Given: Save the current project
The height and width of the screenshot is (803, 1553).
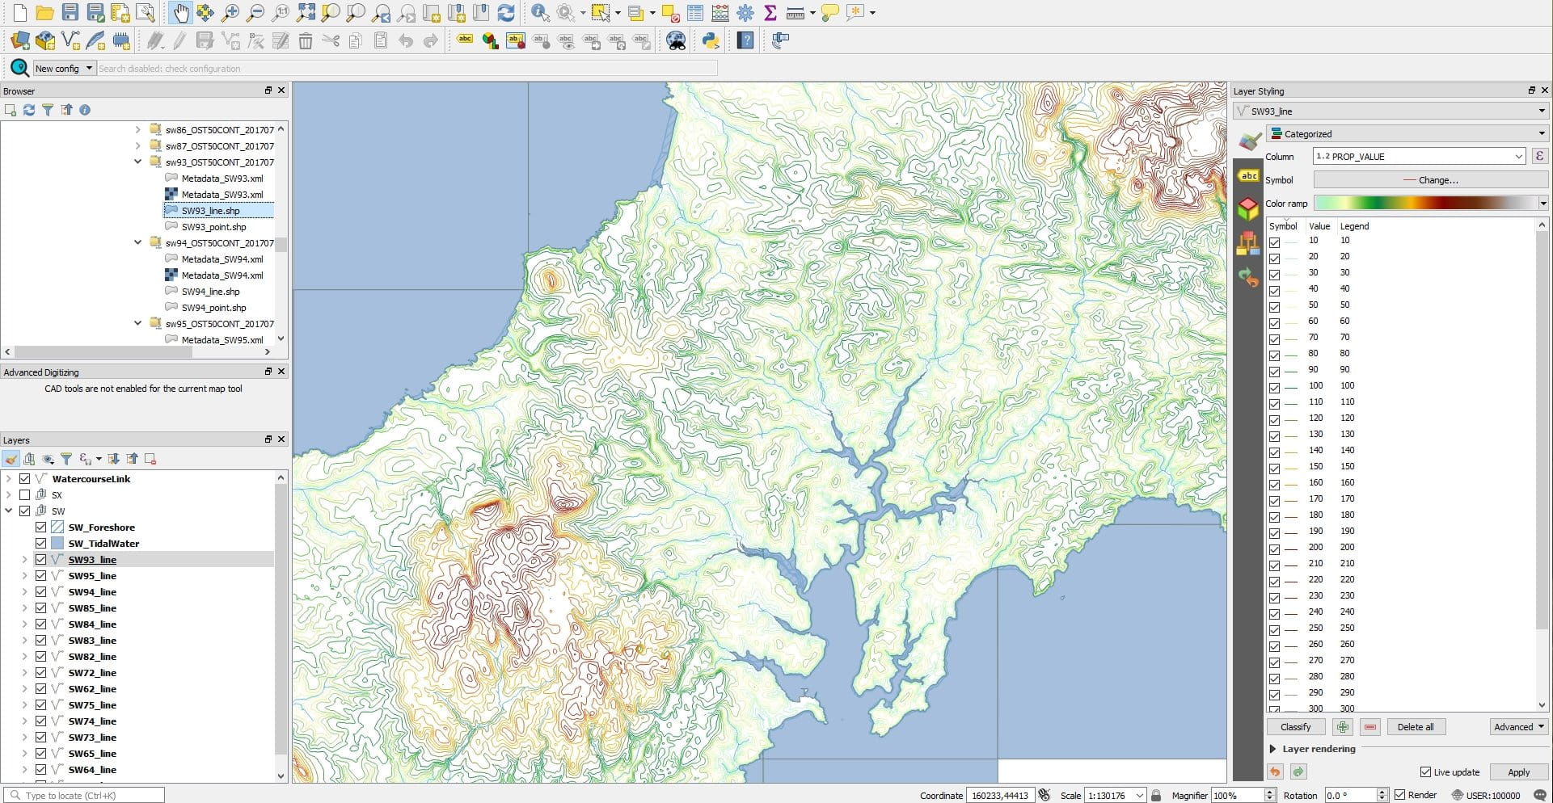Looking at the screenshot, I should 70,13.
